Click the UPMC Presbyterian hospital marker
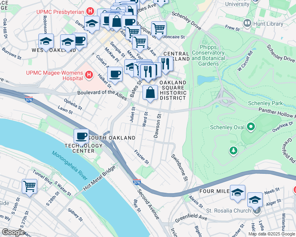 tap(90, 11)
